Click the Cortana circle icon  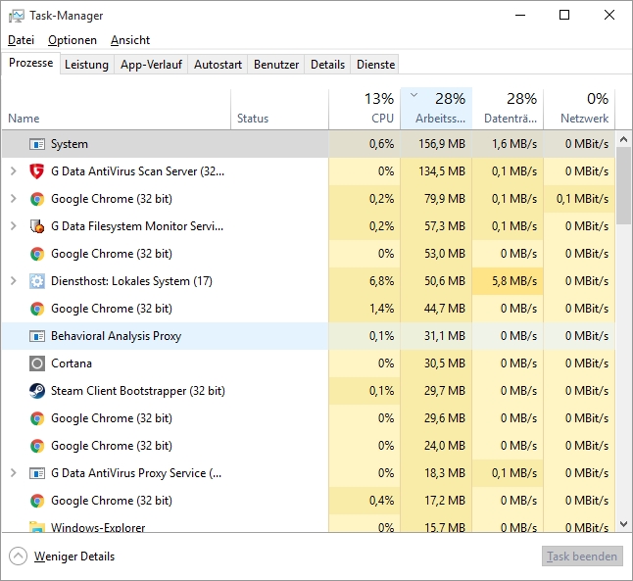click(36, 363)
